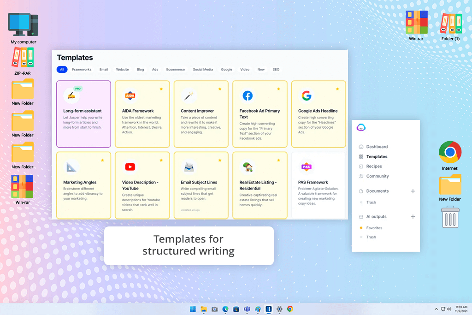Open the Paint app in the taskbar
Screen dimensions: 472x315
(258, 309)
